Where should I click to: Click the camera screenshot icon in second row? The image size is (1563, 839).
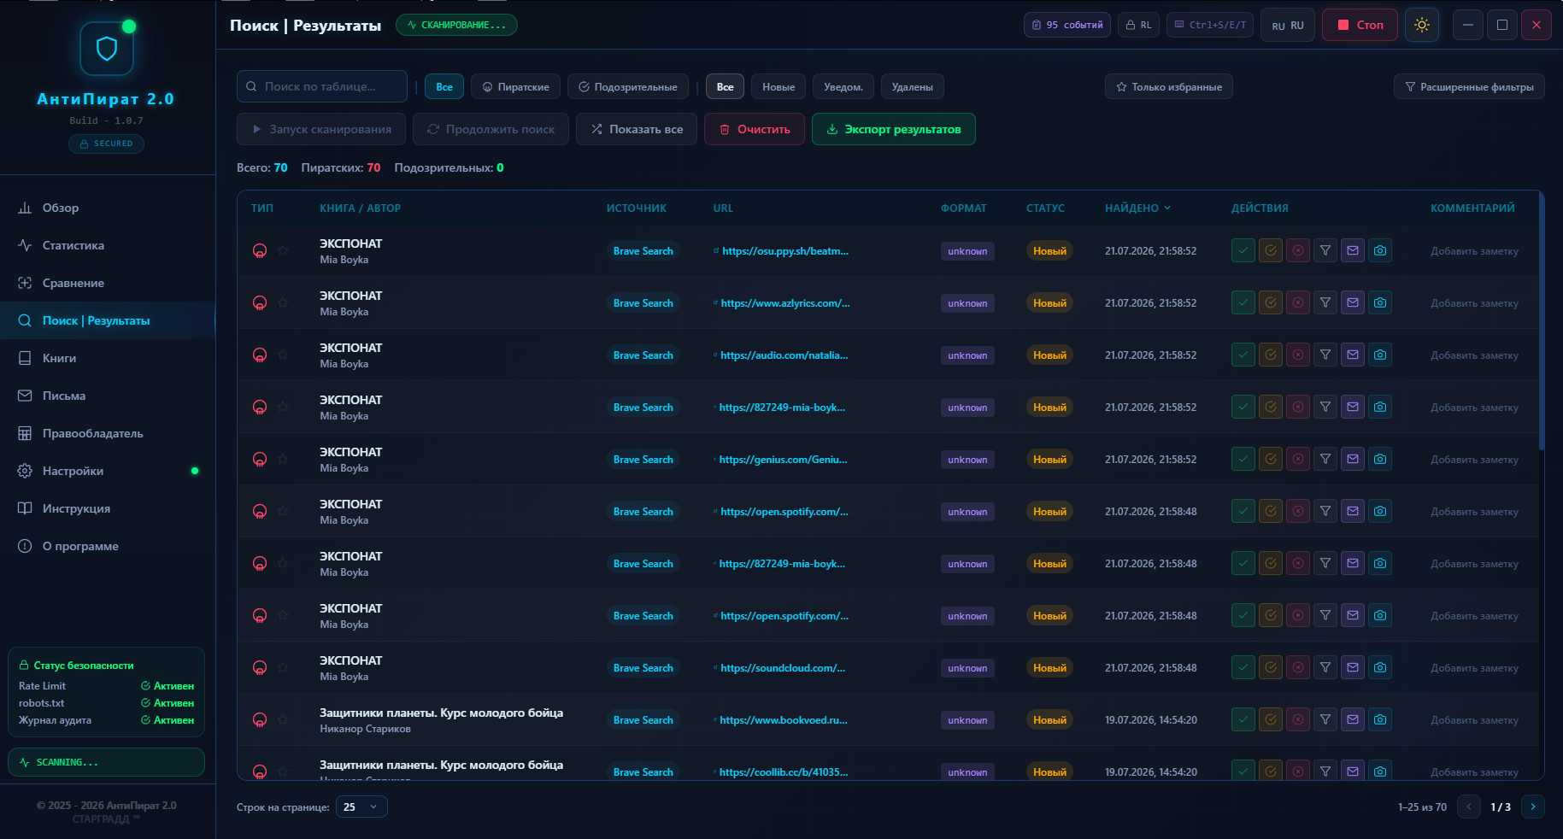(1380, 302)
